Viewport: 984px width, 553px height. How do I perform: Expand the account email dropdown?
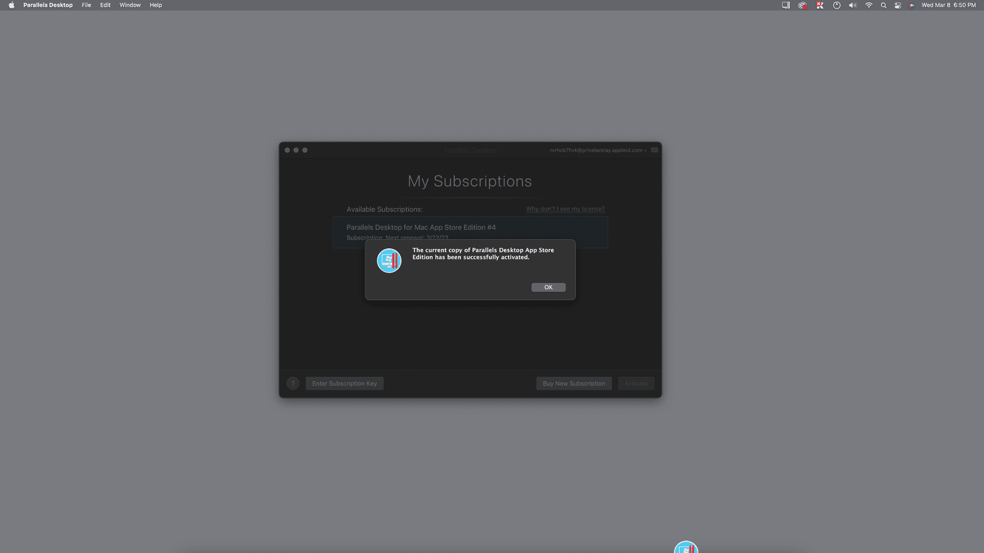click(x=598, y=150)
